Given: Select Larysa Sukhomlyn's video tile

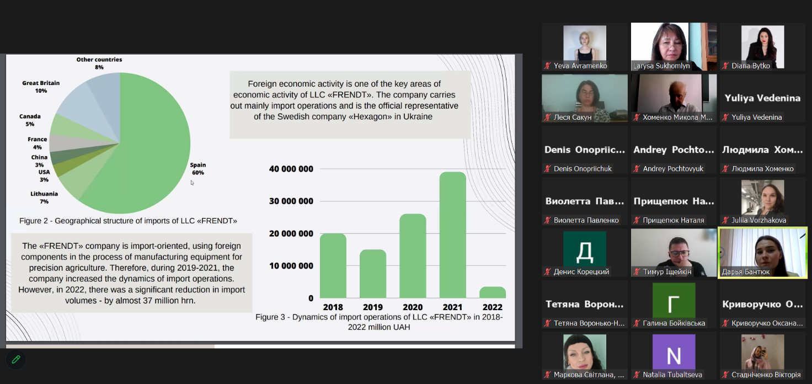Looking at the screenshot, I should pos(674,46).
